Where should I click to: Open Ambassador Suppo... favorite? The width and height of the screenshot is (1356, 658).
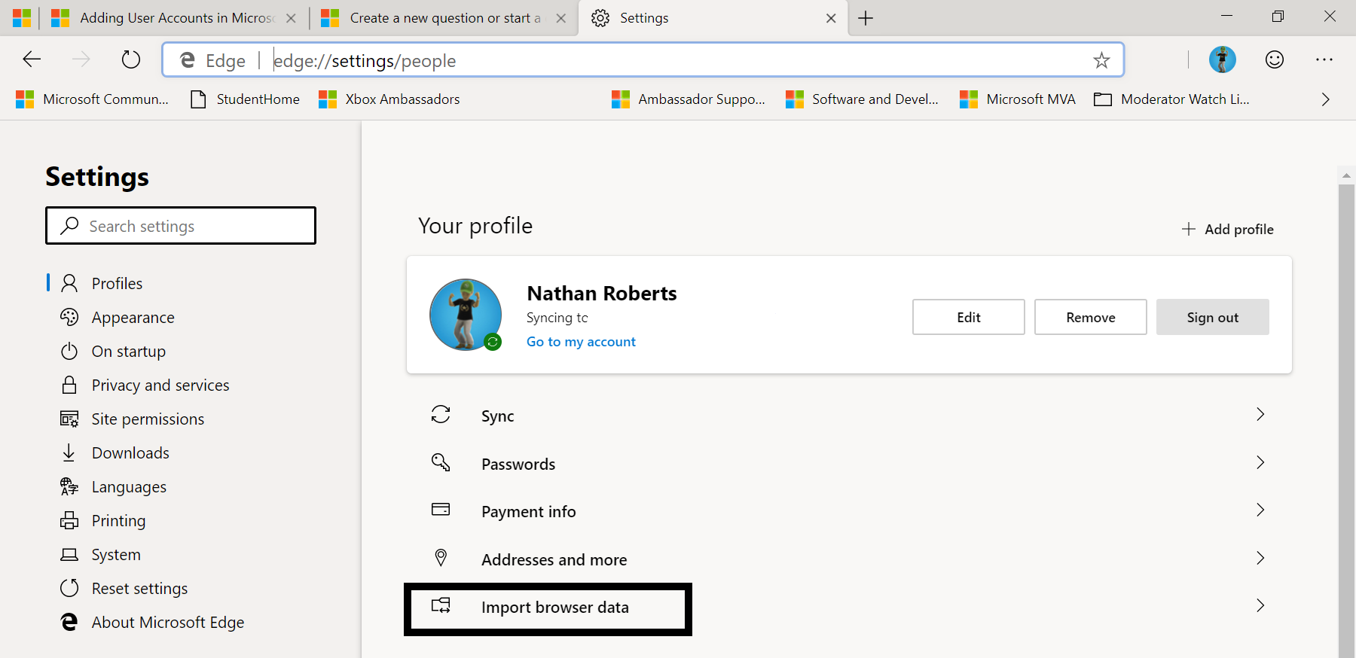689,99
